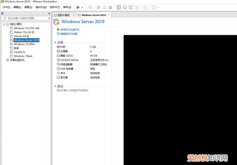Select 共享的虚拟机 in library
This screenshot has height=165, width=237.
click(x=17, y=60)
